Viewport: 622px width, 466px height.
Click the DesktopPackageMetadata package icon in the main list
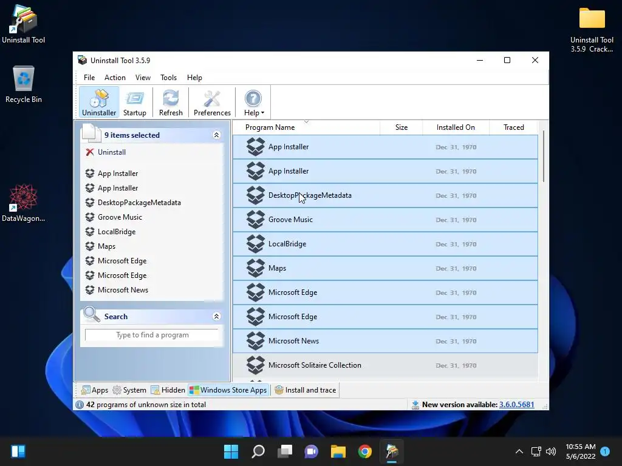tap(256, 195)
